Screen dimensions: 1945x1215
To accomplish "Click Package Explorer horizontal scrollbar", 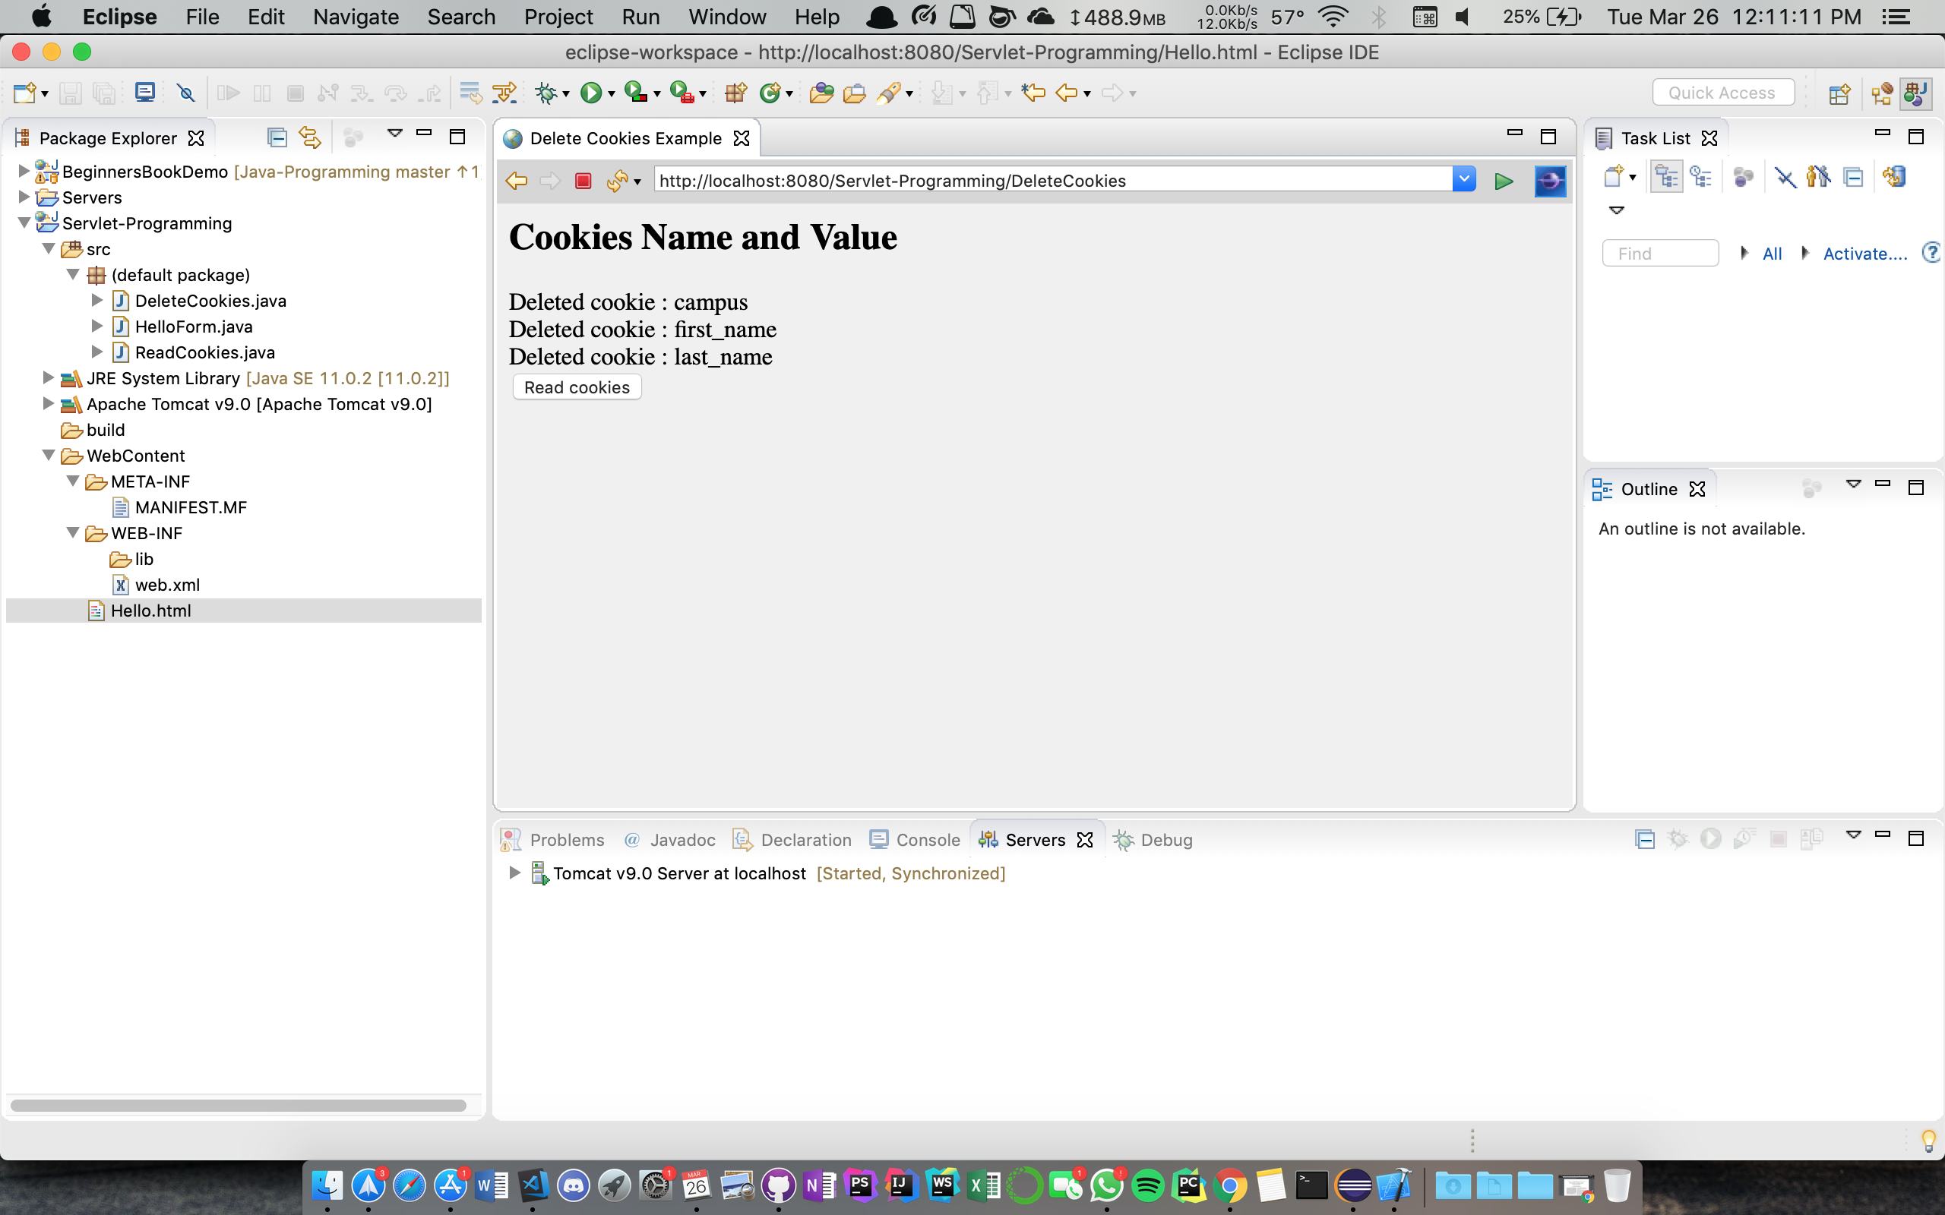I will (x=238, y=1106).
